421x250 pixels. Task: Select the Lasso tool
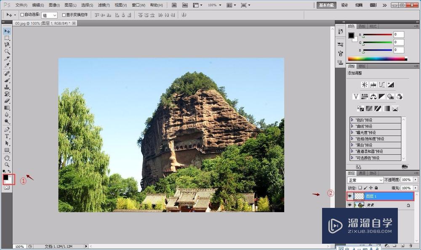point(7,45)
